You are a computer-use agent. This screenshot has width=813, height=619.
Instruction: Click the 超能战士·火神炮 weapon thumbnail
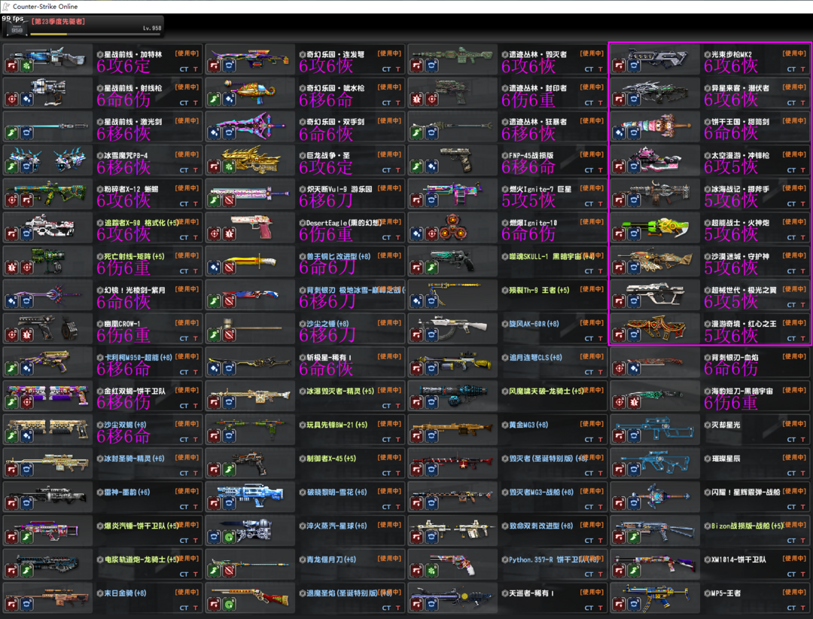[x=656, y=227]
